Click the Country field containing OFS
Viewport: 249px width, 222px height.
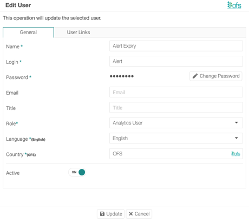176,154
